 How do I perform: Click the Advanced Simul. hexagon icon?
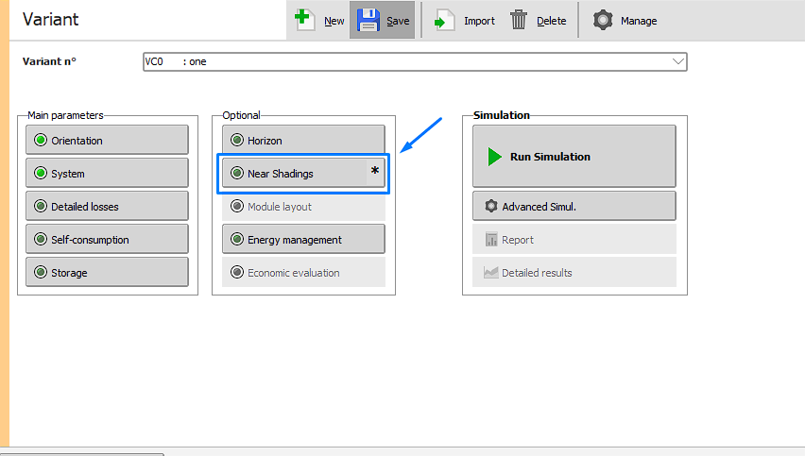coord(490,207)
